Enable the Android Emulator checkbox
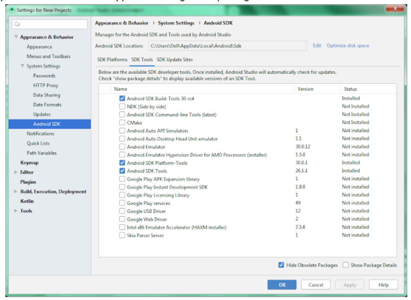 pyautogui.click(x=122, y=147)
